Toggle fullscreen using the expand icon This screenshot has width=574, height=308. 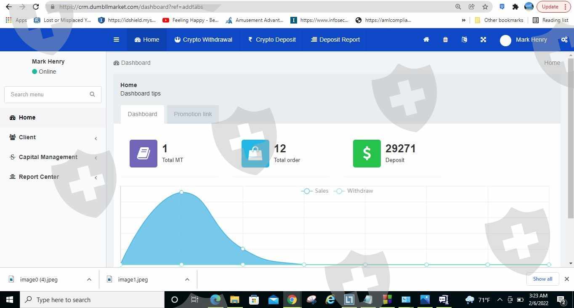(483, 40)
